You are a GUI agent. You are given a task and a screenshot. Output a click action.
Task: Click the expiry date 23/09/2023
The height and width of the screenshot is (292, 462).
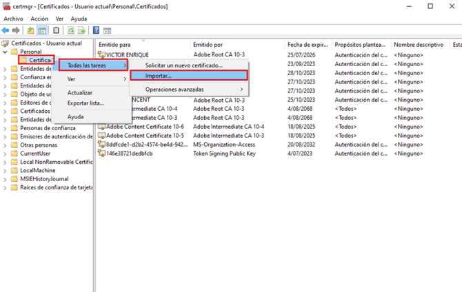[301, 64]
